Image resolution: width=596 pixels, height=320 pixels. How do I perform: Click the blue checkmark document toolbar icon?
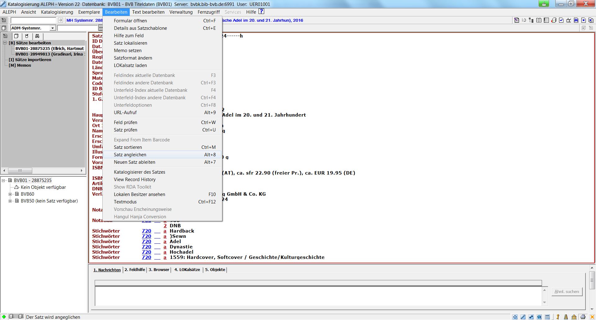[561, 20]
